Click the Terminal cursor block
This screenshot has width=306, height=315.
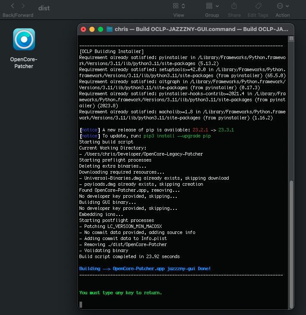81,305
